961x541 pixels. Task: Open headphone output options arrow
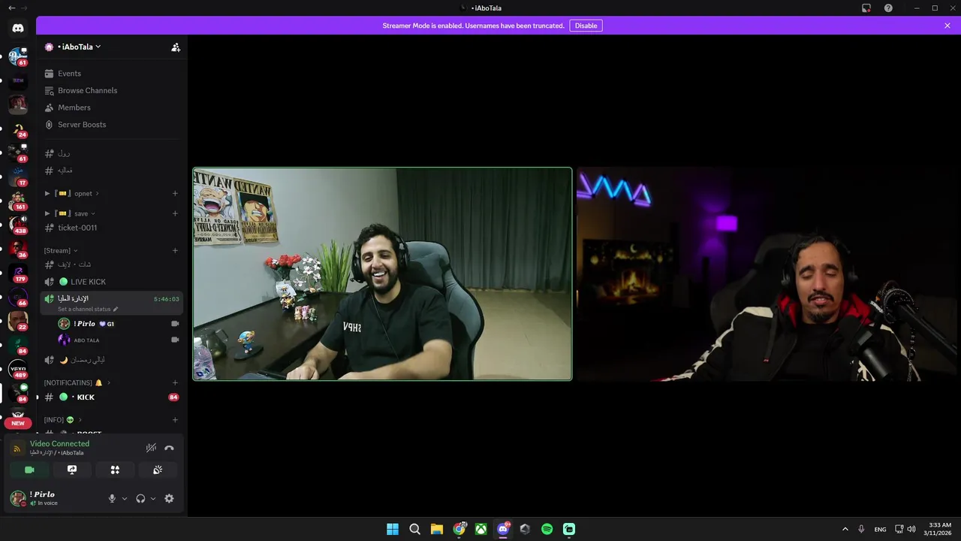point(153,498)
